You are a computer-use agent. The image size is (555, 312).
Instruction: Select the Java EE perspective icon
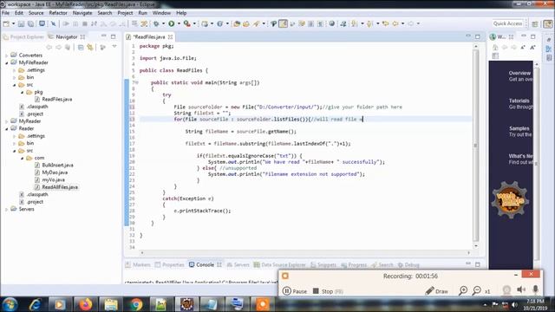(548, 23)
